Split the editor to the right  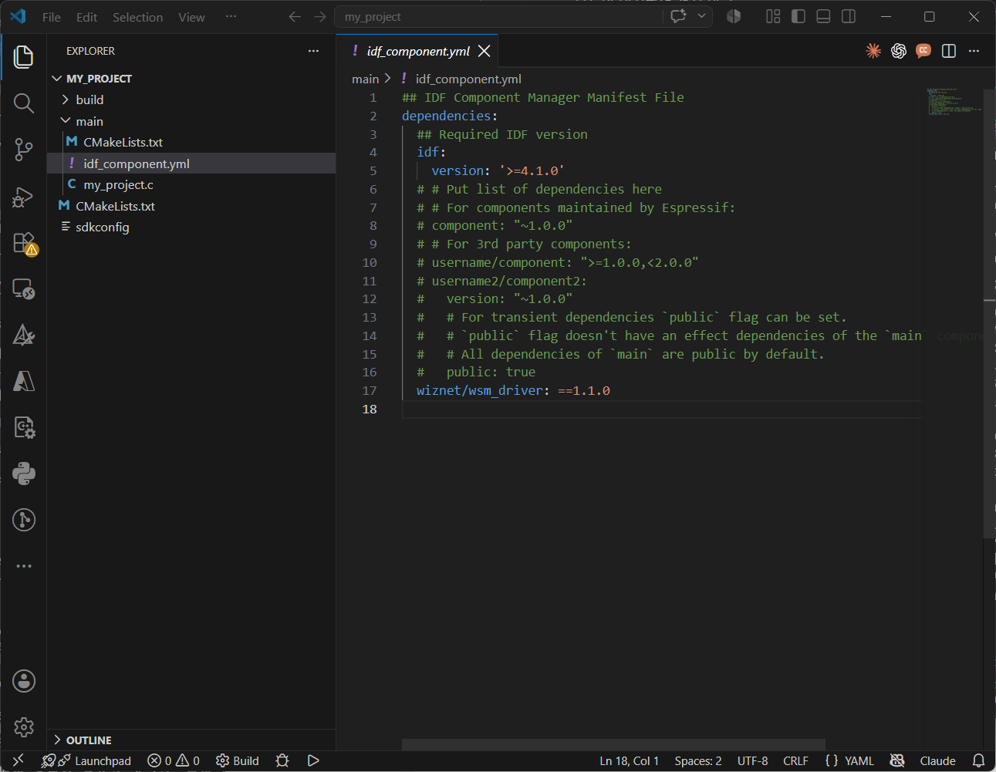pyautogui.click(x=949, y=51)
